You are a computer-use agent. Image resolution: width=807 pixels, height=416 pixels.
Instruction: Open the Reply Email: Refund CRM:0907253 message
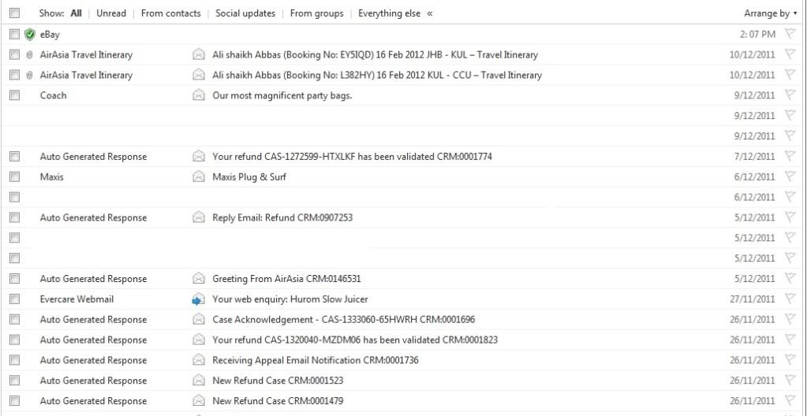click(282, 218)
